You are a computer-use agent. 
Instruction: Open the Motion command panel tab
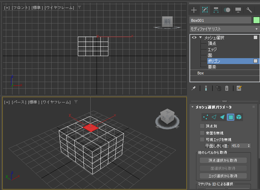[227, 10]
